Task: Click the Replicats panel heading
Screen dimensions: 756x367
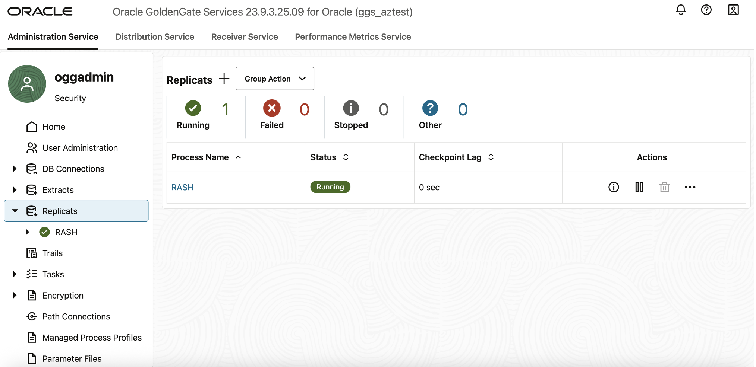Action: (x=189, y=80)
